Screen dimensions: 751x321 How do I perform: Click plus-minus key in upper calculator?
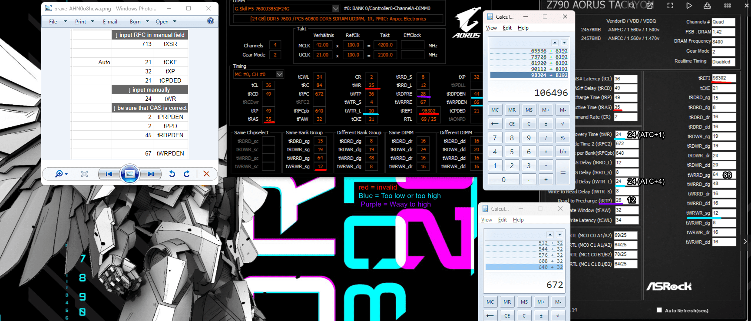point(546,124)
